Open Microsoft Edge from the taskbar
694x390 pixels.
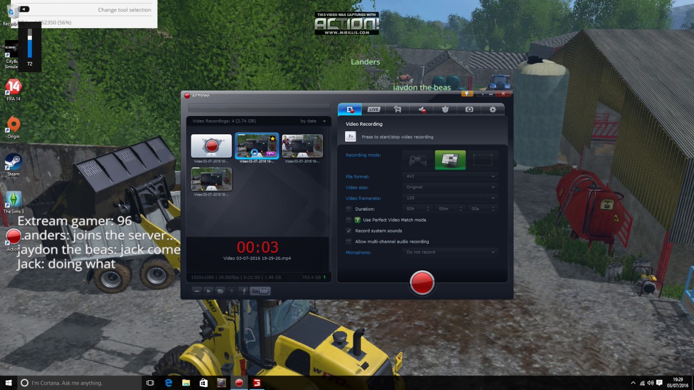tap(169, 382)
